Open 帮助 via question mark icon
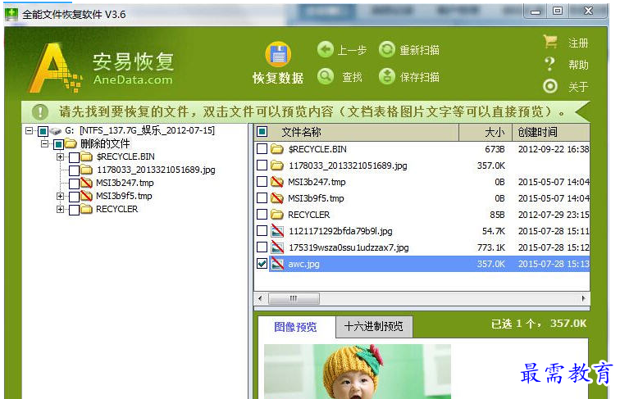 tap(550, 64)
